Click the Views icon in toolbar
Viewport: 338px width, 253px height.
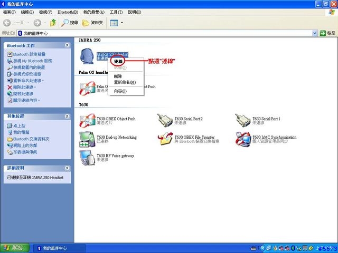pyautogui.click(x=114, y=23)
